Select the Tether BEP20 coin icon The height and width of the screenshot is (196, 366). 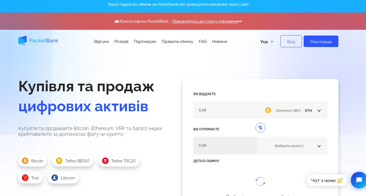pos(59,161)
